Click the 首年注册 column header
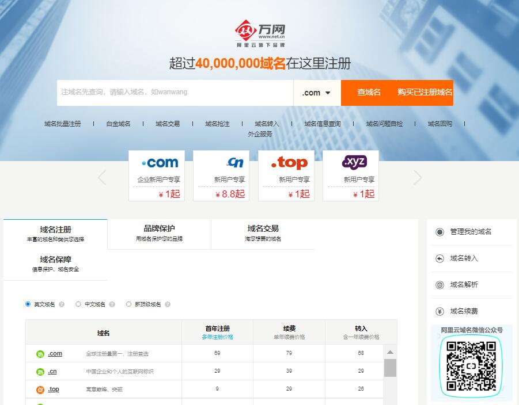The width and height of the screenshot is (519, 405). click(218, 328)
